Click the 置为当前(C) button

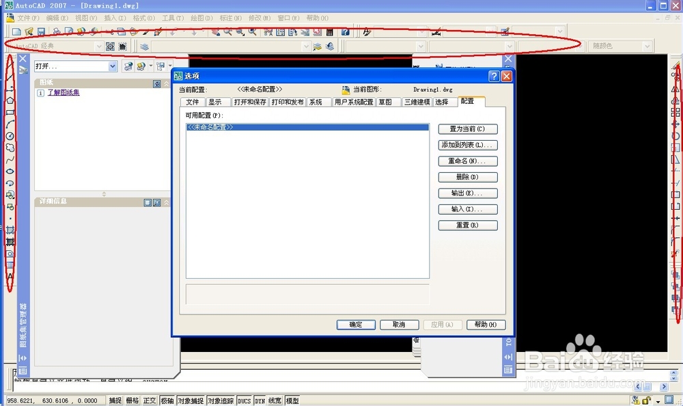tap(468, 129)
